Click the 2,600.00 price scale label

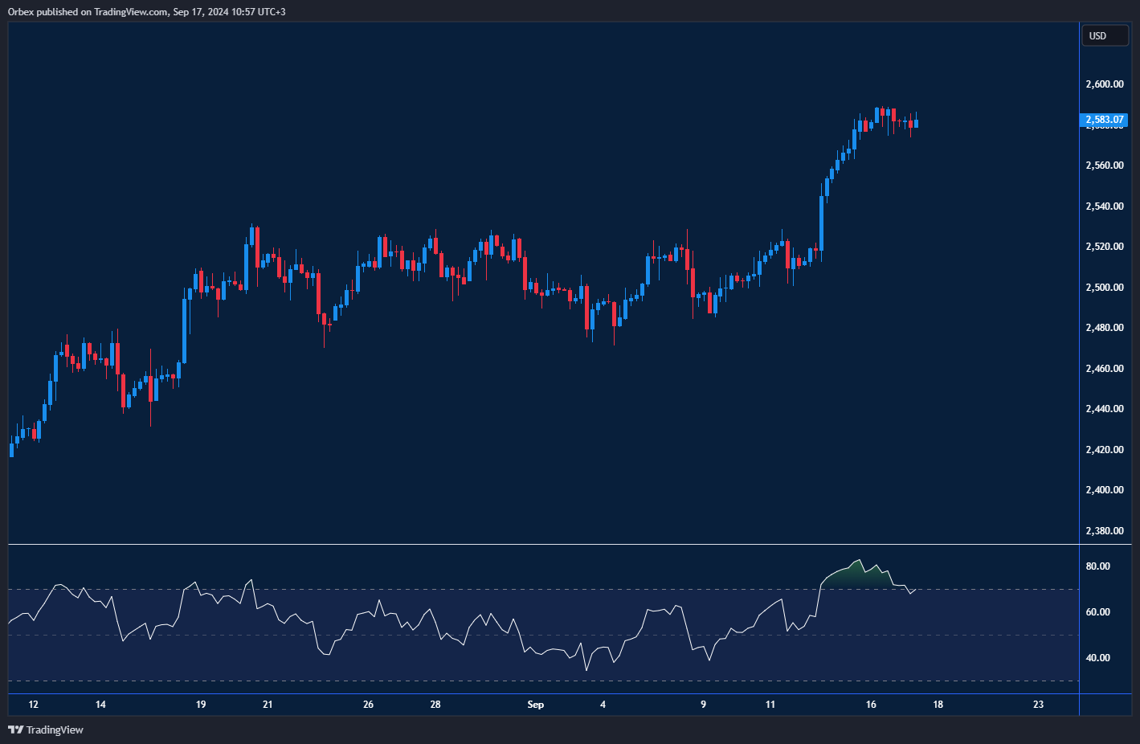(x=1104, y=84)
